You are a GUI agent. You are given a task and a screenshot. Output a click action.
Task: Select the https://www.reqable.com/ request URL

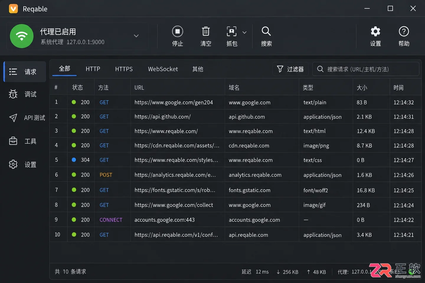(166, 131)
